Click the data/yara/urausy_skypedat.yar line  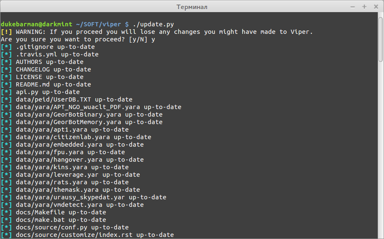coord(91,197)
